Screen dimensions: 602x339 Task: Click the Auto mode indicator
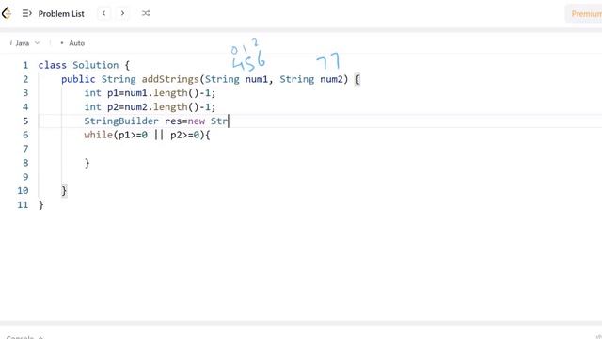[x=72, y=43]
